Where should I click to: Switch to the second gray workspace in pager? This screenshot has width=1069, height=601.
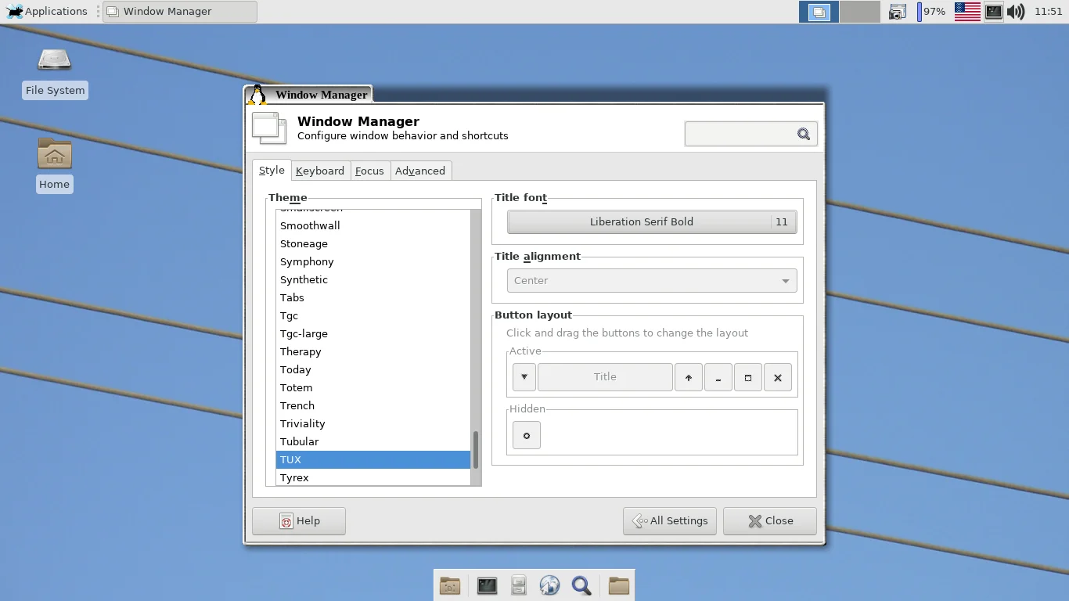pos(860,12)
